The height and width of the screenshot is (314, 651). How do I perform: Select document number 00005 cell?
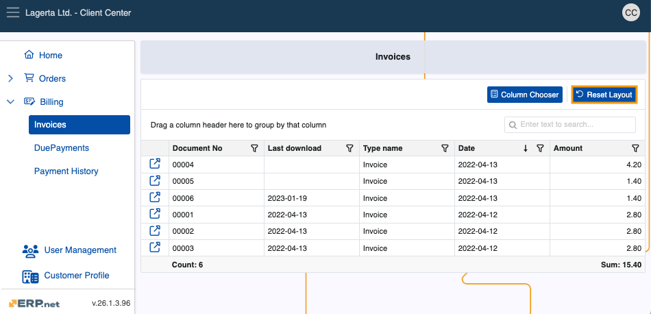217,181
